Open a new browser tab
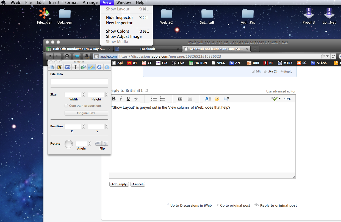 (x=255, y=49)
